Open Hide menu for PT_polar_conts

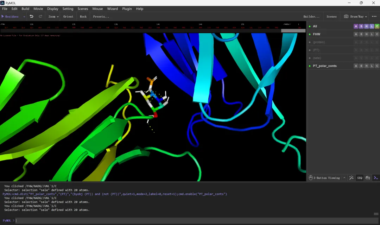tap(366, 66)
